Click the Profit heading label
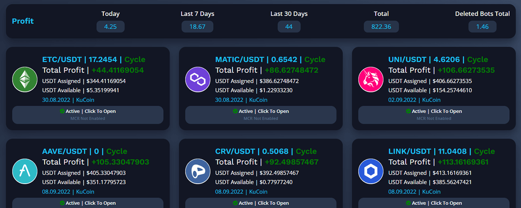 click(x=23, y=21)
